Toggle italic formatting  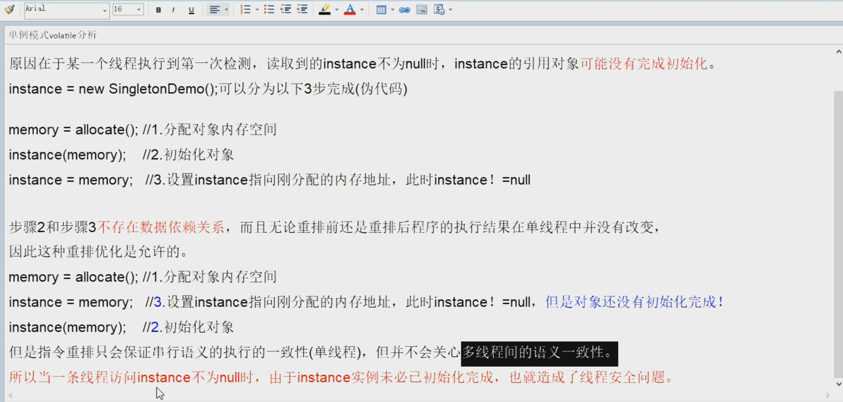tap(173, 10)
